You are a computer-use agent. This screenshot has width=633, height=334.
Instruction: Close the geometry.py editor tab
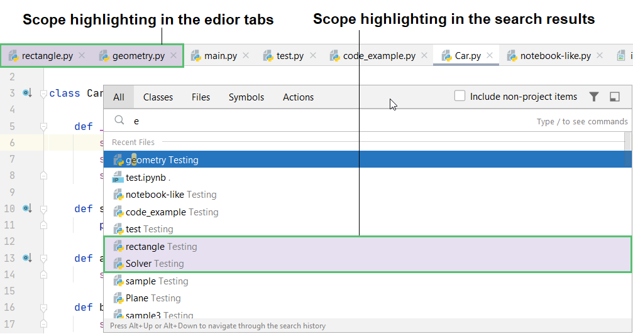[x=173, y=56]
